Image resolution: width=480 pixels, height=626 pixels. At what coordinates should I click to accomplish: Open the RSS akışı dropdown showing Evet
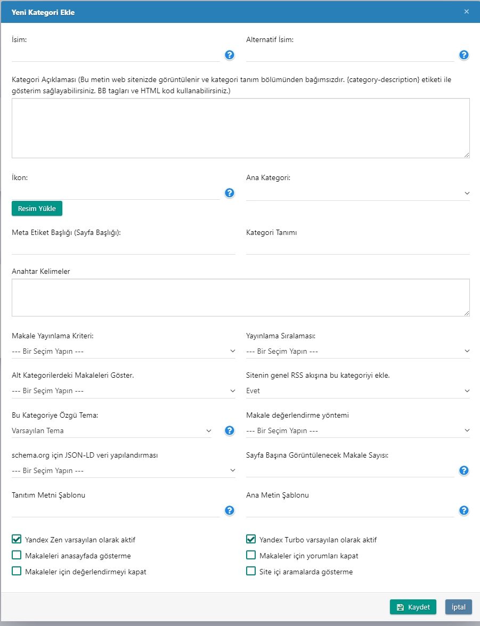tap(357, 391)
